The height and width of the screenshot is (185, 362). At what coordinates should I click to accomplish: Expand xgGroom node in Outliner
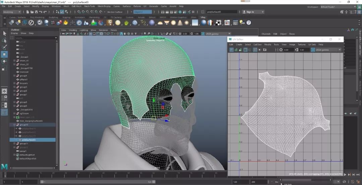coord(14,113)
